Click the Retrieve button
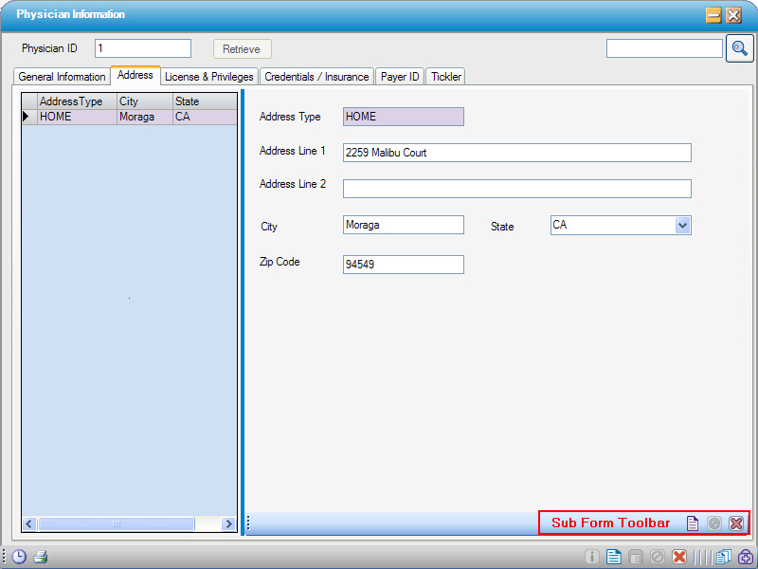Screen dimensions: 758x569 (x=242, y=48)
